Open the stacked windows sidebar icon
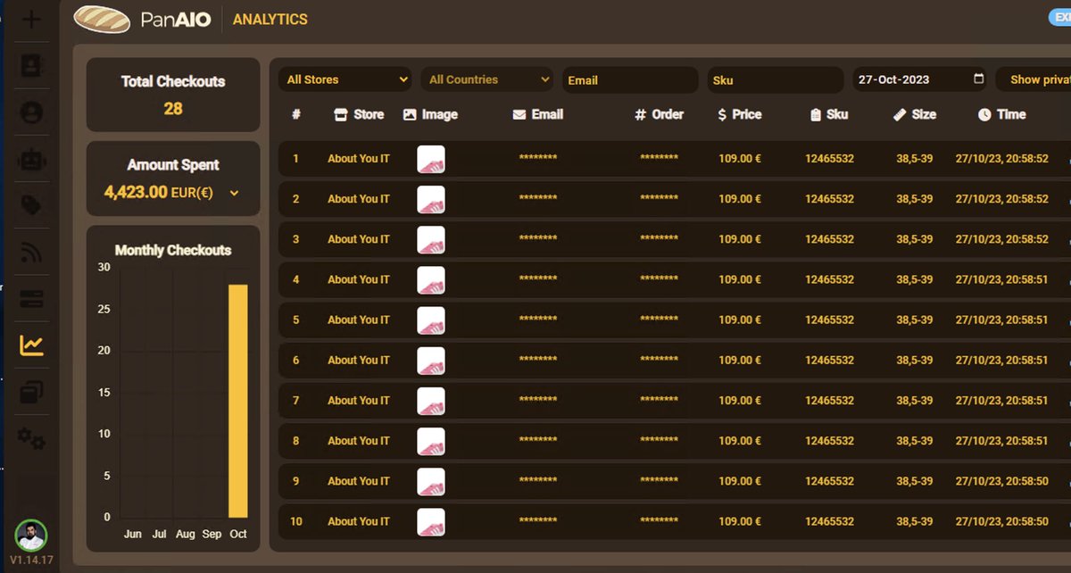The image size is (1071, 573). (31, 392)
